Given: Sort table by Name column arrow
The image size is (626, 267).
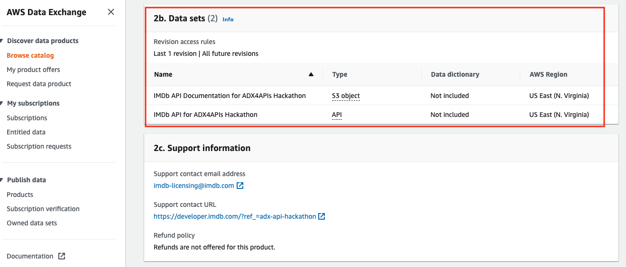Looking at the screenshot, I should pos(311,74).
